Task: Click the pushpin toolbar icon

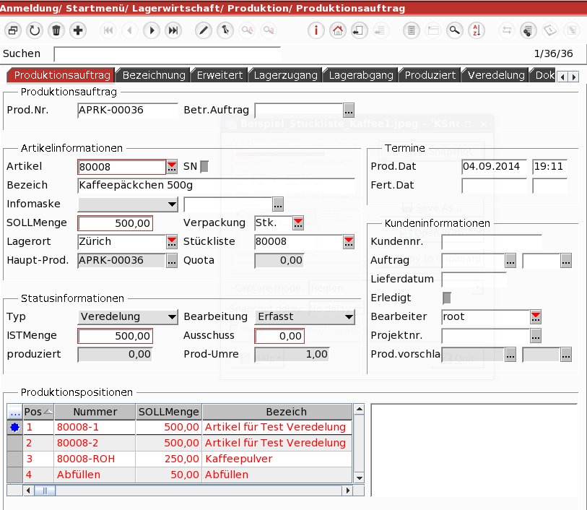Action: click(x=225, y=30)
